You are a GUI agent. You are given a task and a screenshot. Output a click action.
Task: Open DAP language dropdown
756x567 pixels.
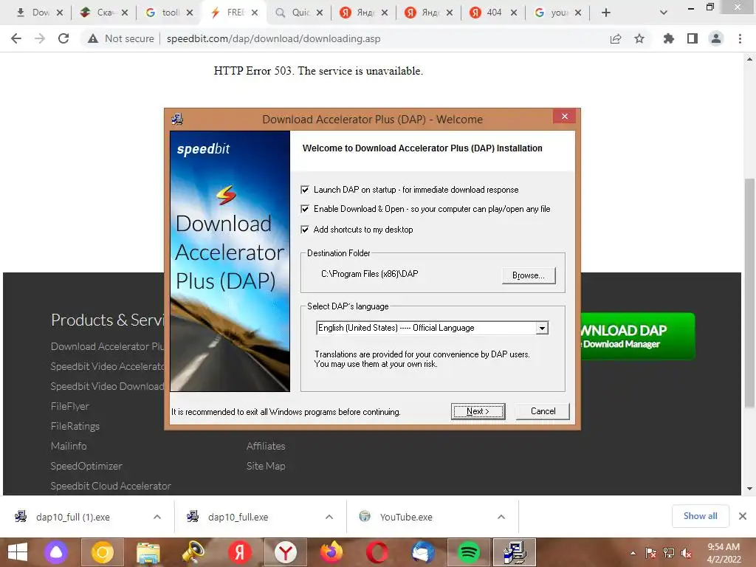[x=542, y=328]
